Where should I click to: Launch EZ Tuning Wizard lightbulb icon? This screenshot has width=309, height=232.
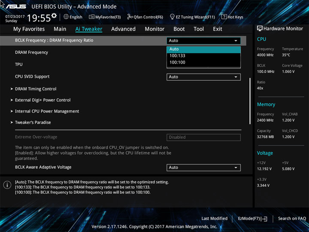[x=172, y=17]
